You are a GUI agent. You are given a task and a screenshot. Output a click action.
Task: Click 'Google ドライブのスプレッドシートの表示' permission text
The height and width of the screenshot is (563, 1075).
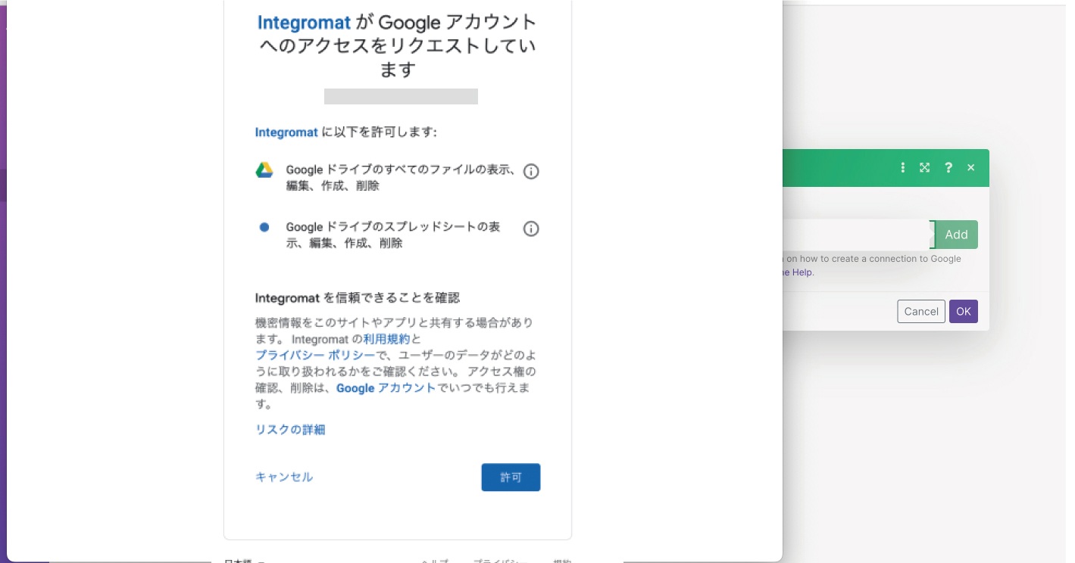point(393,235)
